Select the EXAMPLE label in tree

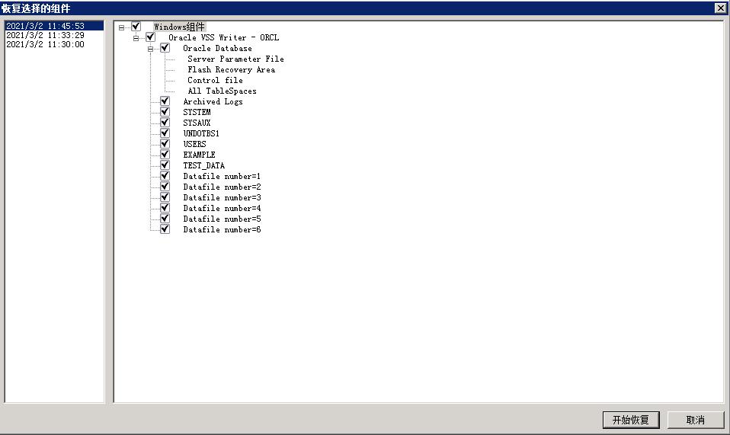click(199, 155)
